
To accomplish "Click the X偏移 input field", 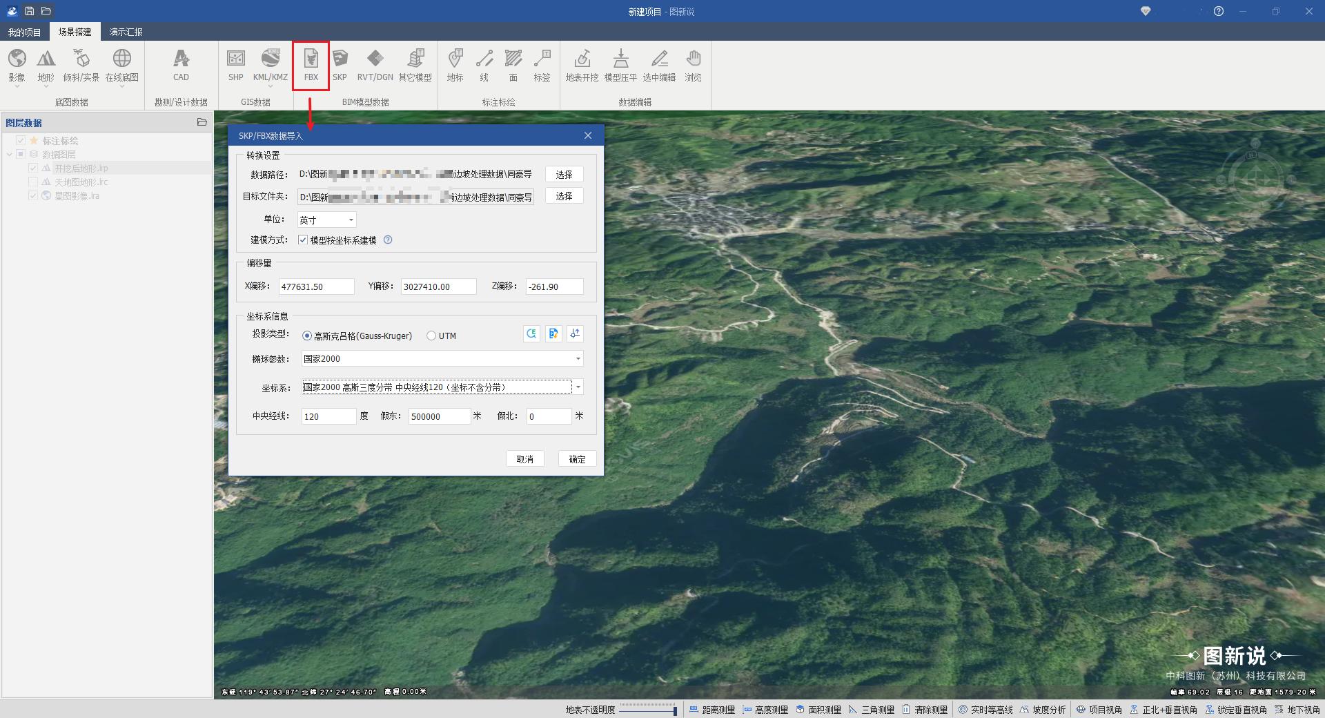I will point(316,287).
